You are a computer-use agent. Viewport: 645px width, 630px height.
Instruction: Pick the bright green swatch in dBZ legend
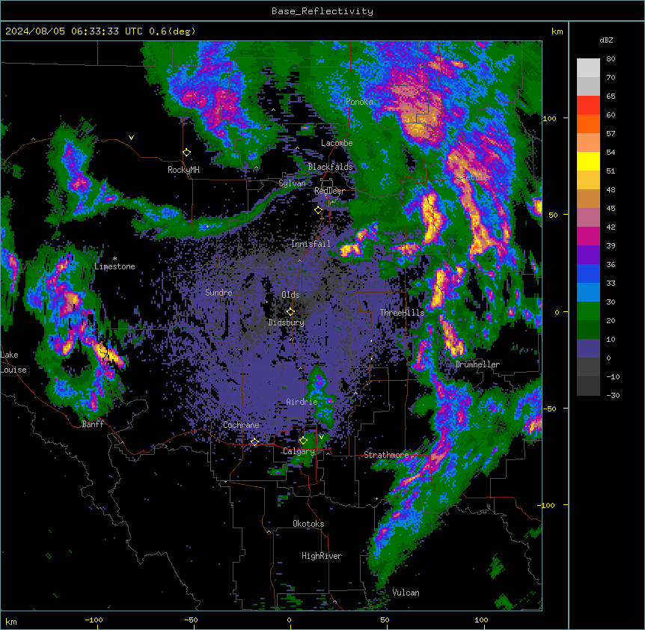click(588, 311)
